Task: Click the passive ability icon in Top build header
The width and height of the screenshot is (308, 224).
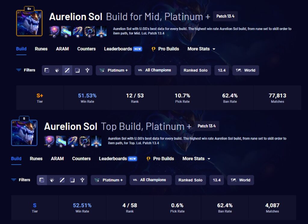Action: coord(49,141)
